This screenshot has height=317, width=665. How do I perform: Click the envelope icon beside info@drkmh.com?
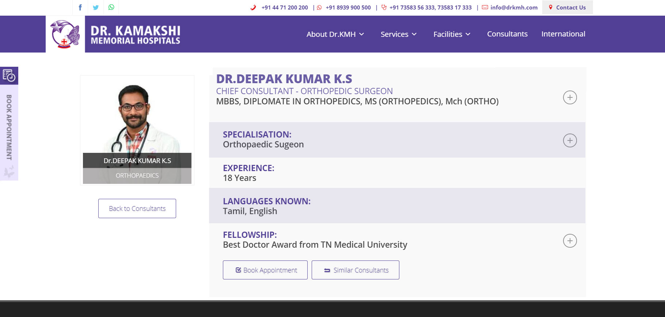coord(485,7)
